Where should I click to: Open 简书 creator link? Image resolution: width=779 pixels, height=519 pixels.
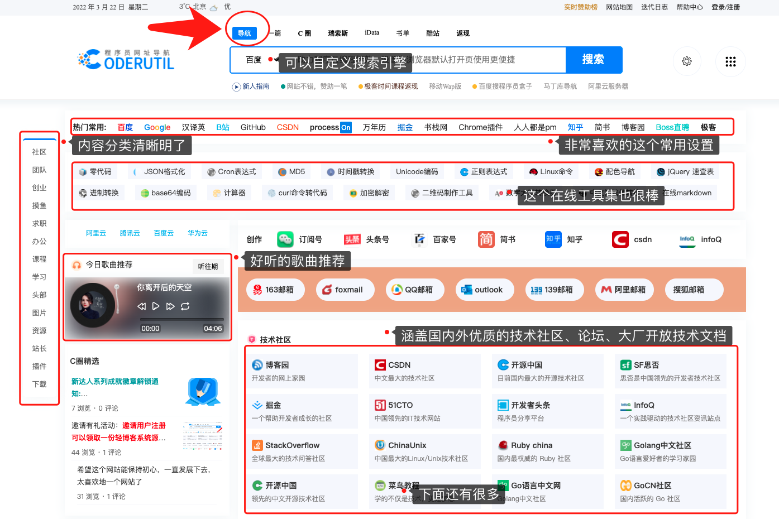[497, 239]
